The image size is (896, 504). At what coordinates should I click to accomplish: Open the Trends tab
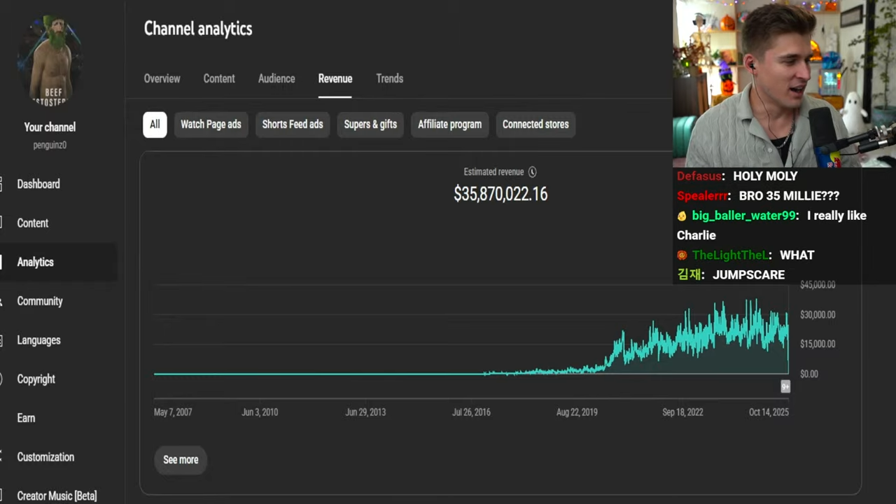pos(389,78)
